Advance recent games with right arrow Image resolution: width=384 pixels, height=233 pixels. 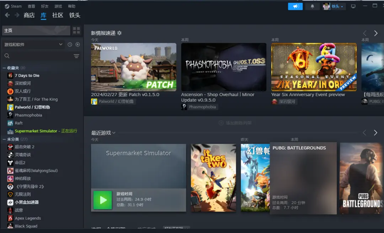click(x=375, y=133)
